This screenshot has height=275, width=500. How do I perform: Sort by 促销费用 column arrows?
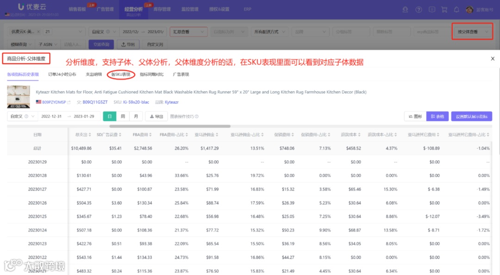coord(293,134)
